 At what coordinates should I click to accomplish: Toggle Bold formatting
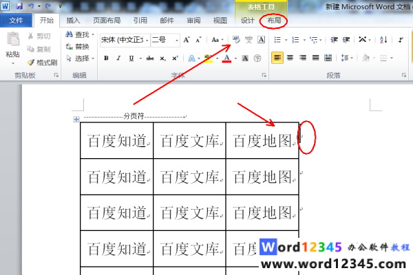[x=106, y=58]
